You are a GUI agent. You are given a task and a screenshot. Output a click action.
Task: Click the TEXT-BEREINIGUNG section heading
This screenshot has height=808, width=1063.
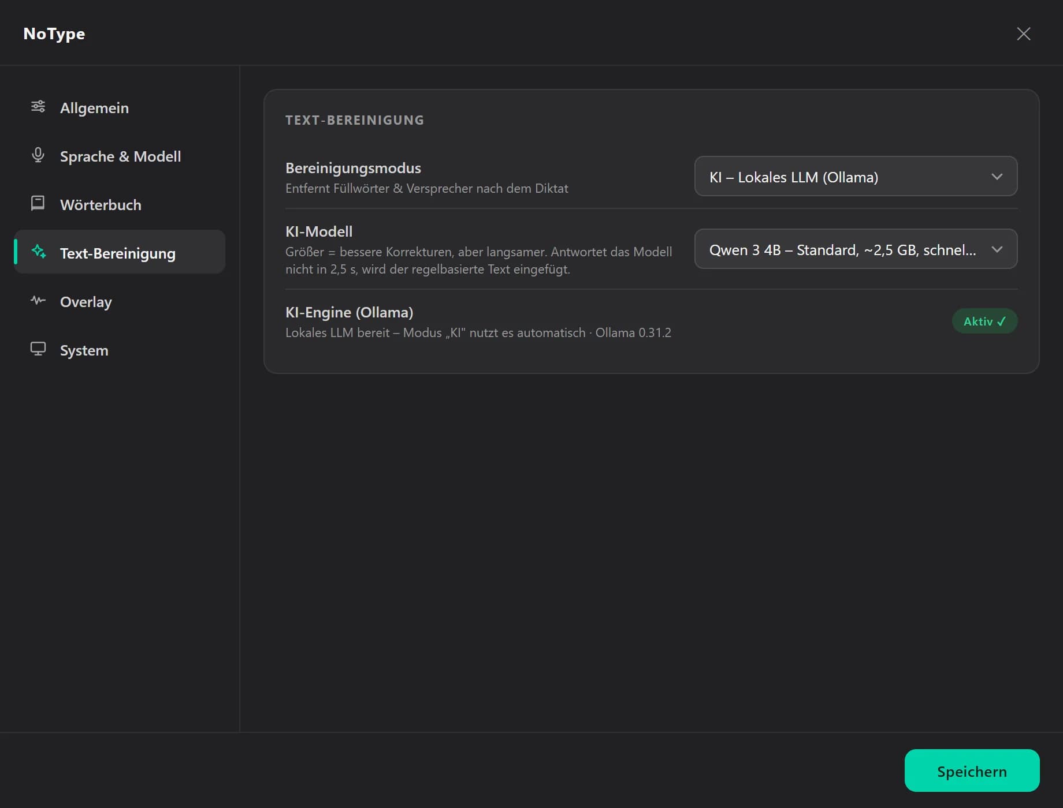pos(355,120)
